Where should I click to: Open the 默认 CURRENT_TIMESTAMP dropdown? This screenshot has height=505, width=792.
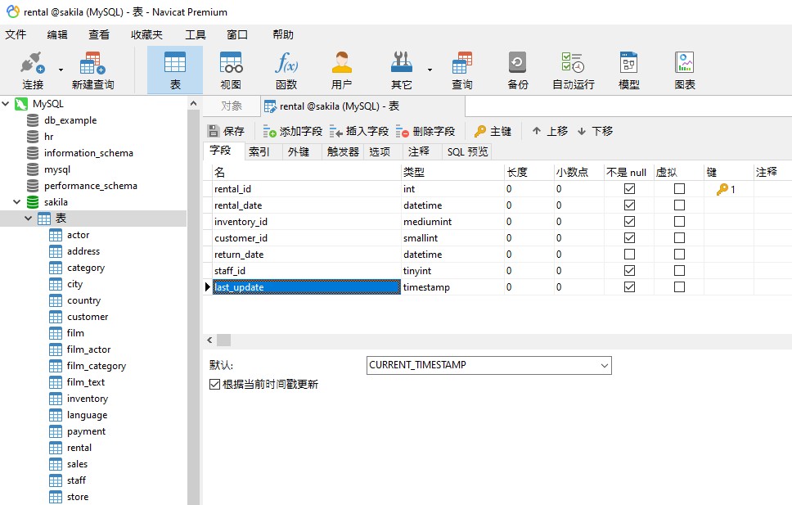[x=604, y=366]
